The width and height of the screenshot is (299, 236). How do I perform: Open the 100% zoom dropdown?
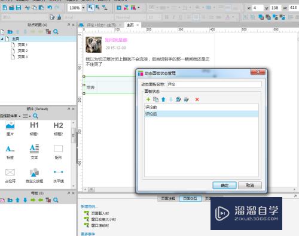click(x=83, y=8)
